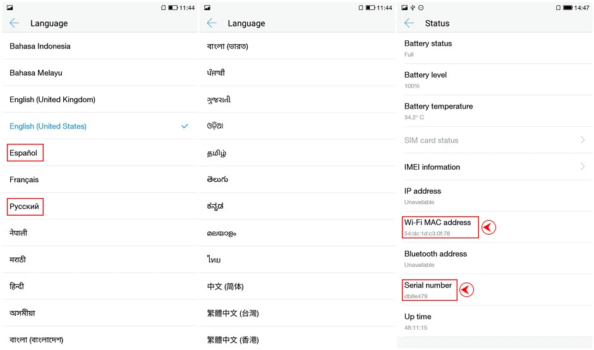
Task: Open SIM card status
Action: coord(495,140)
